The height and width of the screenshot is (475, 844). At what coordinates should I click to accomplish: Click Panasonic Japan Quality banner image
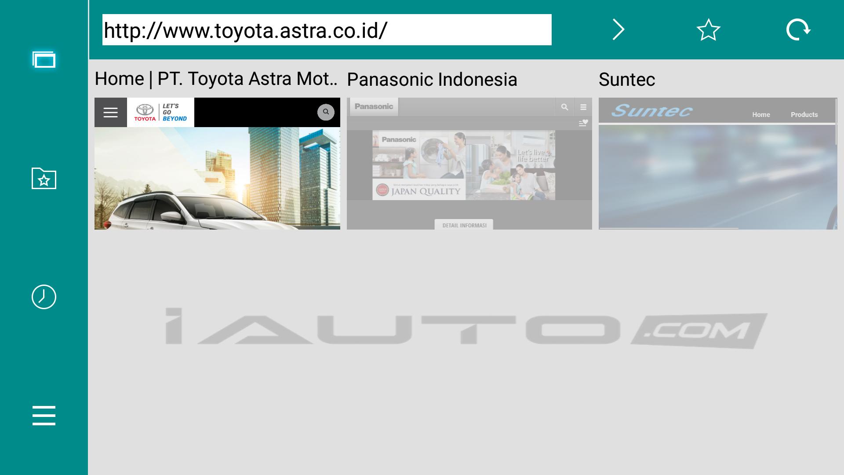tap(464, 165)
